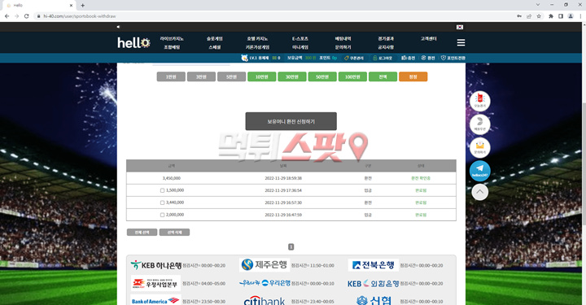Open Chrome tab search dropdown arrow
Screen dimensions: 586x305
coord(538,5)
